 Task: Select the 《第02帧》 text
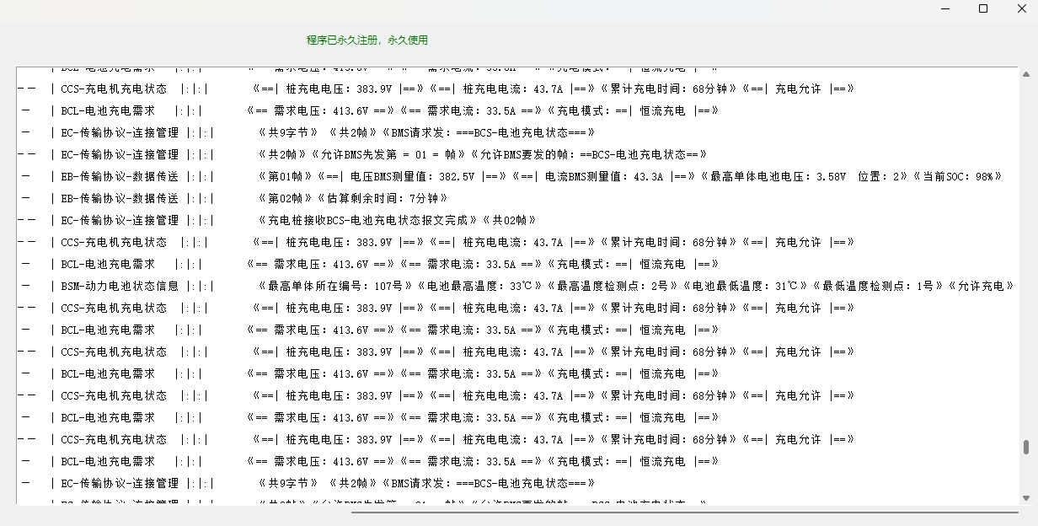(285, 198)
